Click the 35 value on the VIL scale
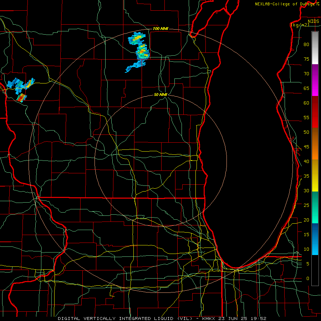This screenshot has height=321, width=321. tap(306, 176)
